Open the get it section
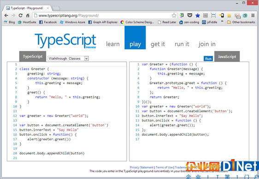259x179 pixels. coord(158,44)
